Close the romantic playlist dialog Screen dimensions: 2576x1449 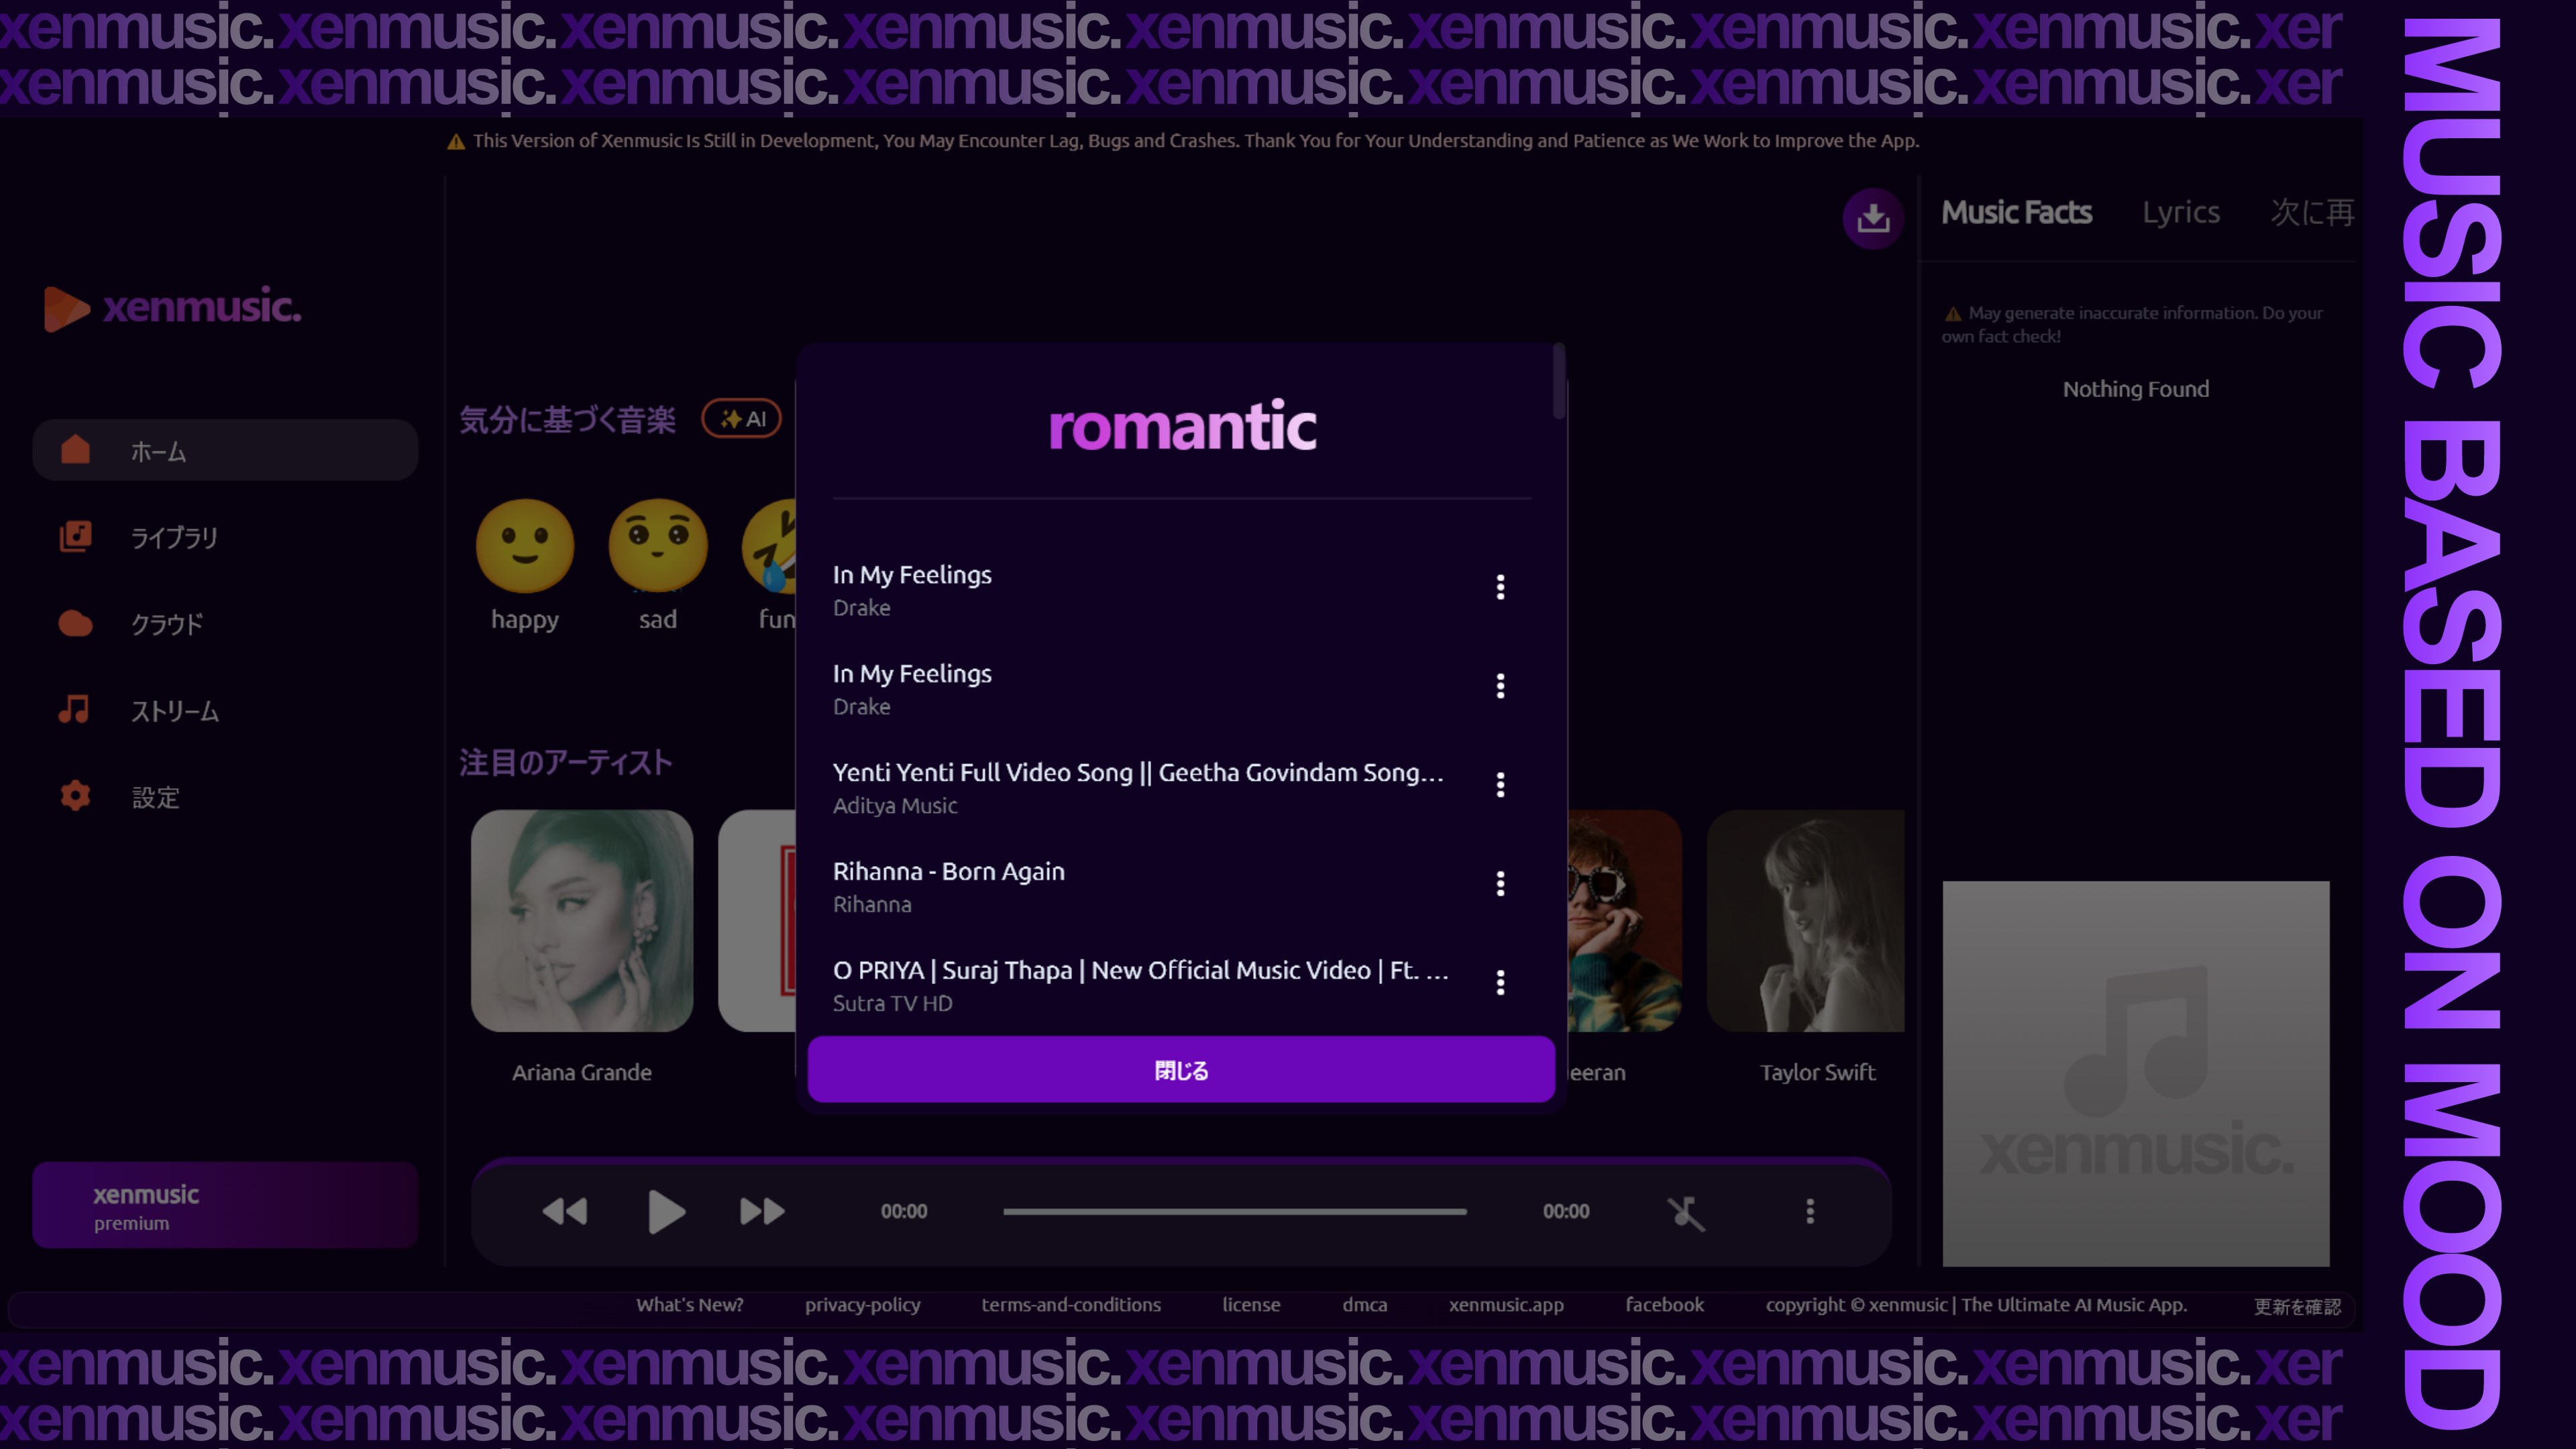(x=1181, y=1070)
